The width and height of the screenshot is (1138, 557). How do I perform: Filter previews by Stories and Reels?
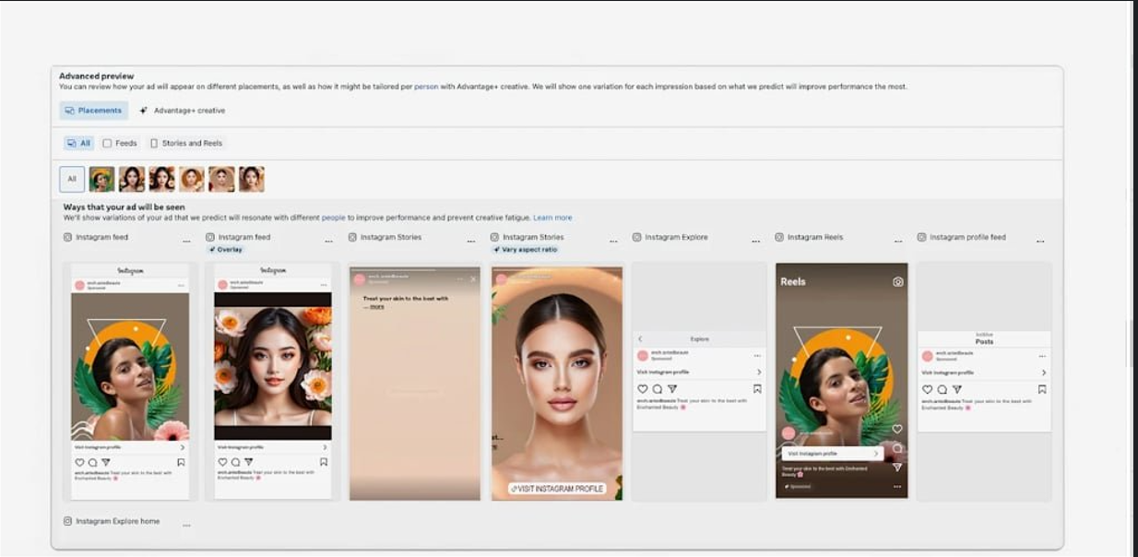[x=186, y=143]
